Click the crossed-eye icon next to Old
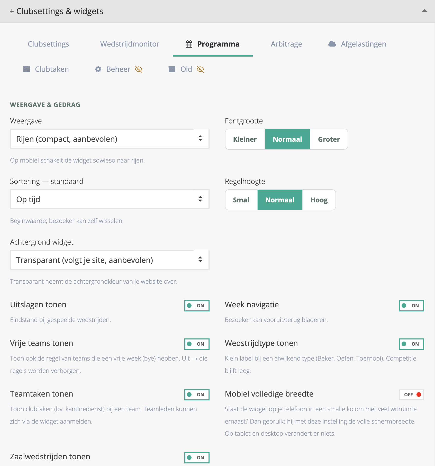This screenshot has width=435, height=466. [x=200, y=69]
